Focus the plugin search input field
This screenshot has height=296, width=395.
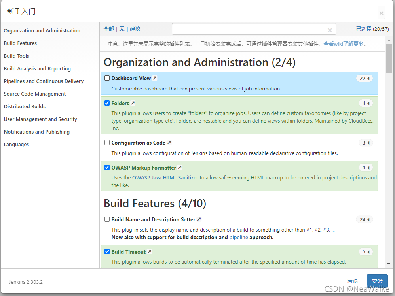tap(254, 29)
